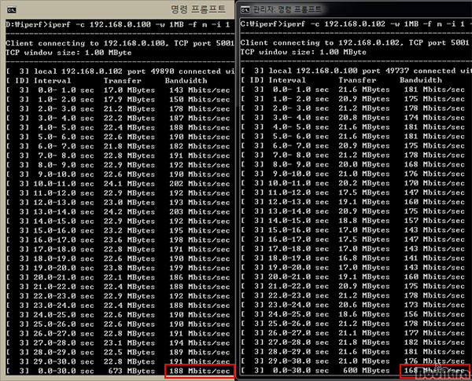Click the left window '199 Mbits/sec' value
Viewport: 472px width, 381px height.
(200, 268)
